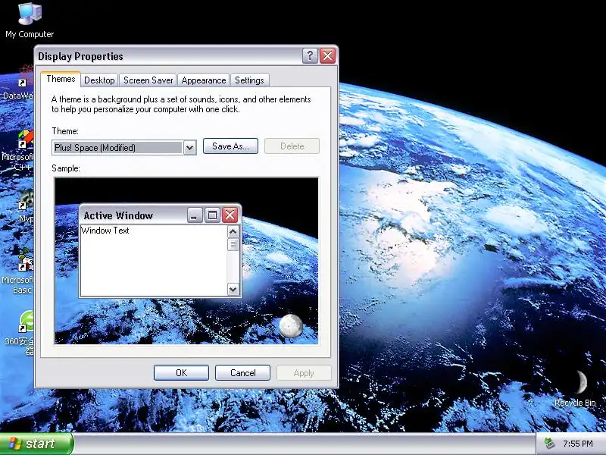Click the sample window red close button
The width and height of the screenshot is (606, 455).
[x=230, y=215]
